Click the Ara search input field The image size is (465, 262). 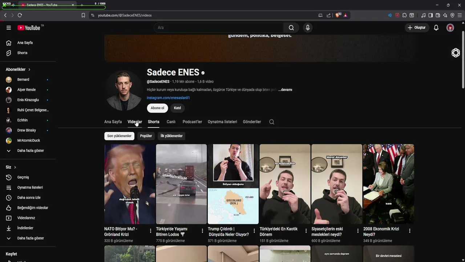(219, 28)
